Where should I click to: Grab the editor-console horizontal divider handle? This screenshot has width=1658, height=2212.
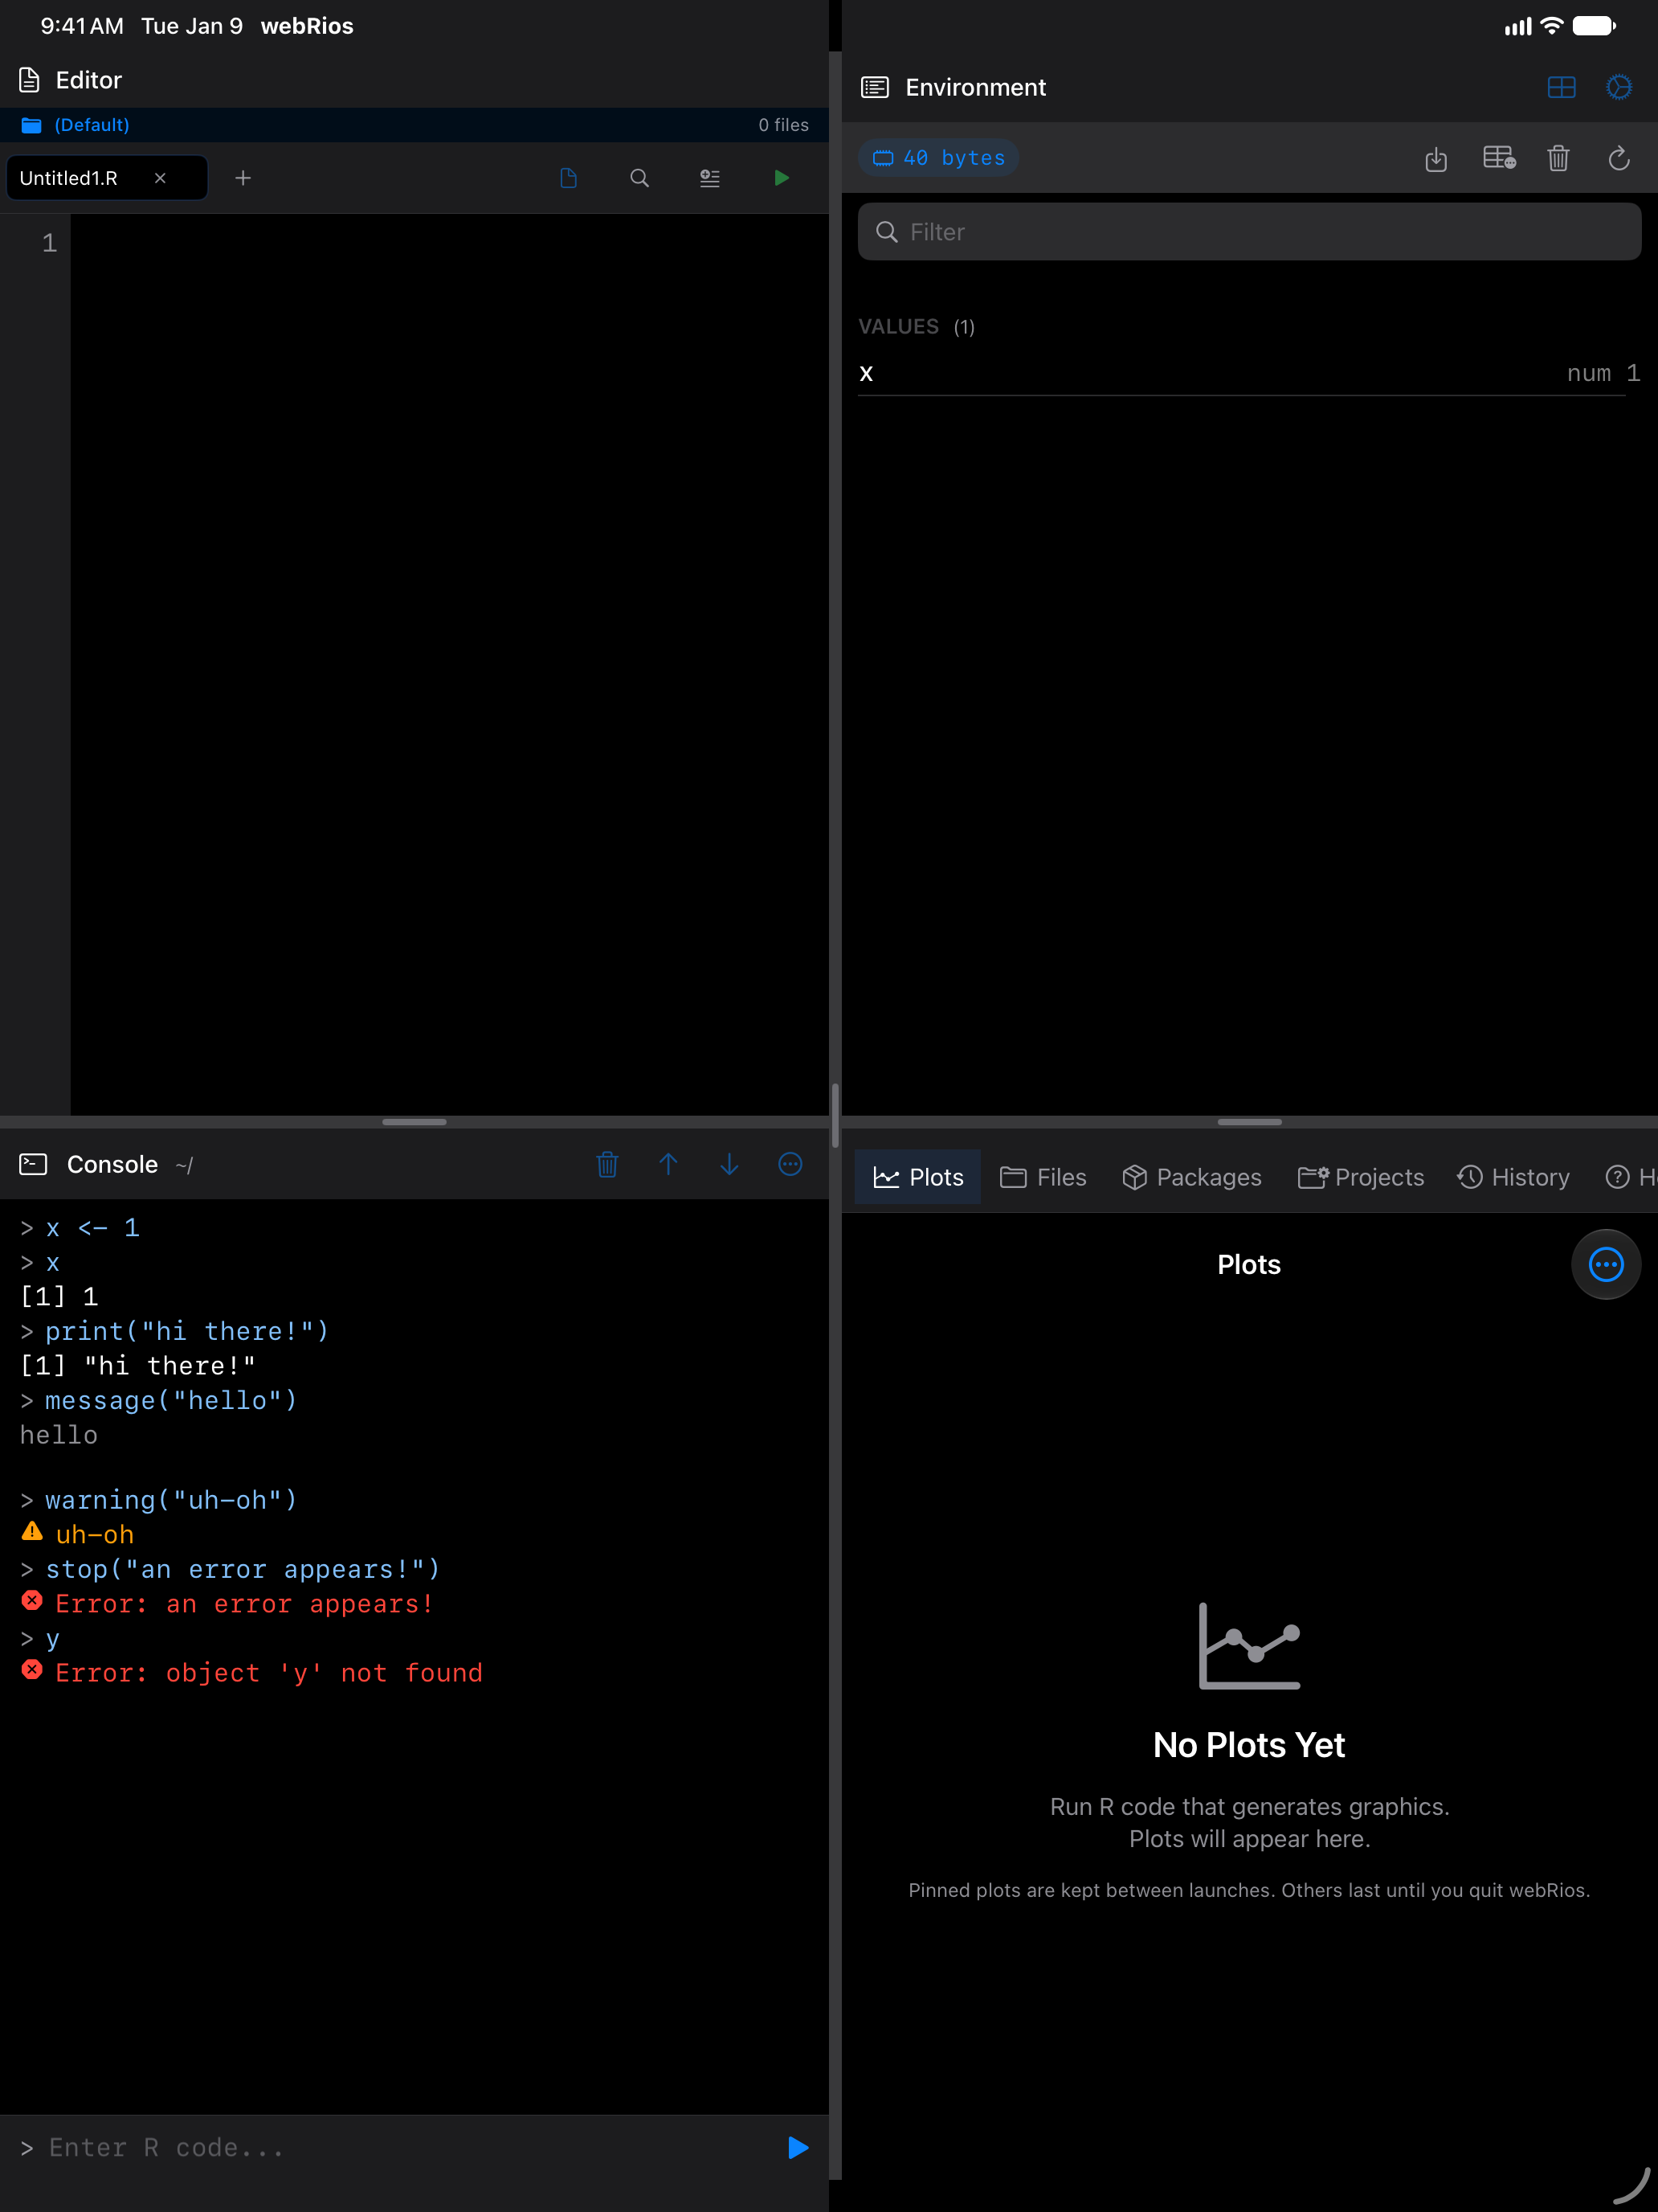414,1122
